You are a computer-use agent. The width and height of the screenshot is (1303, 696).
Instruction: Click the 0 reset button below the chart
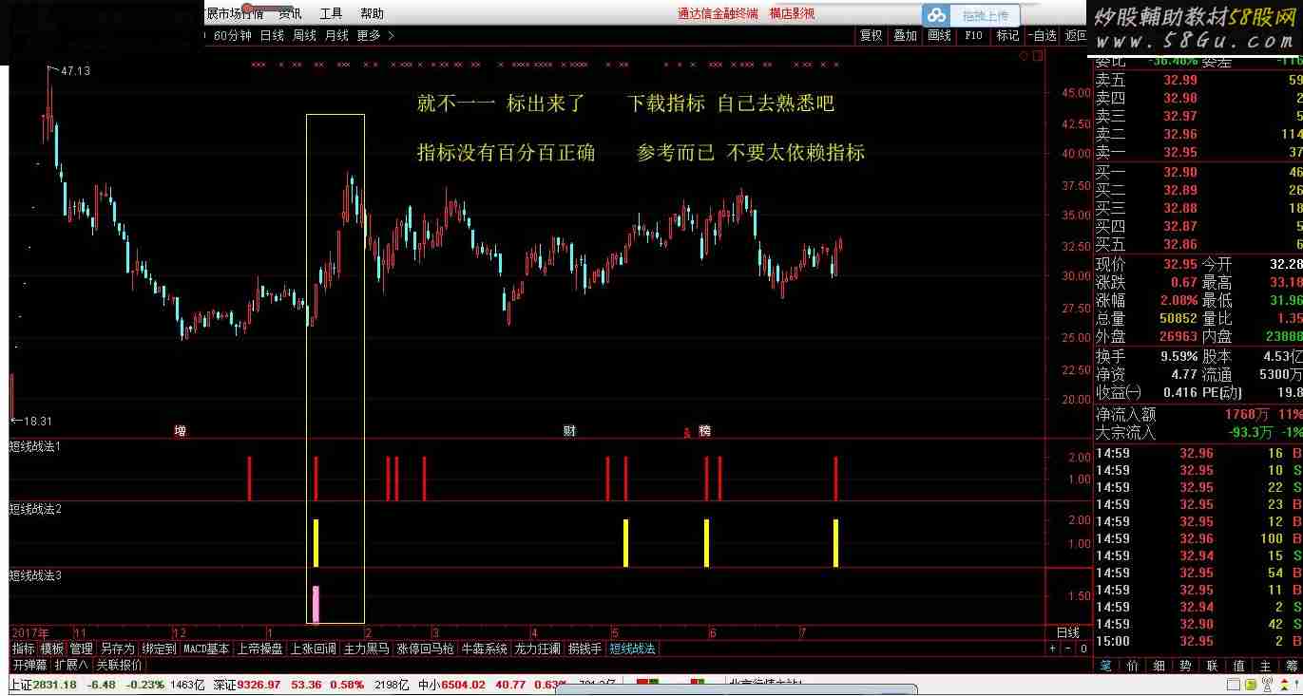[x=1083, y=649]
